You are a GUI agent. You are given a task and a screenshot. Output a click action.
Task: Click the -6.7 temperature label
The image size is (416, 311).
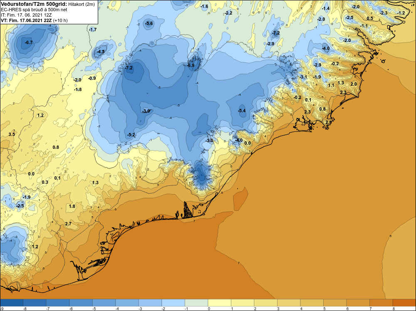click(x=29, y=42)
